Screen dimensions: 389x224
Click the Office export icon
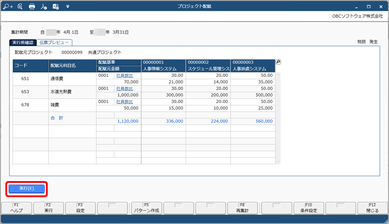click(55, 7)
